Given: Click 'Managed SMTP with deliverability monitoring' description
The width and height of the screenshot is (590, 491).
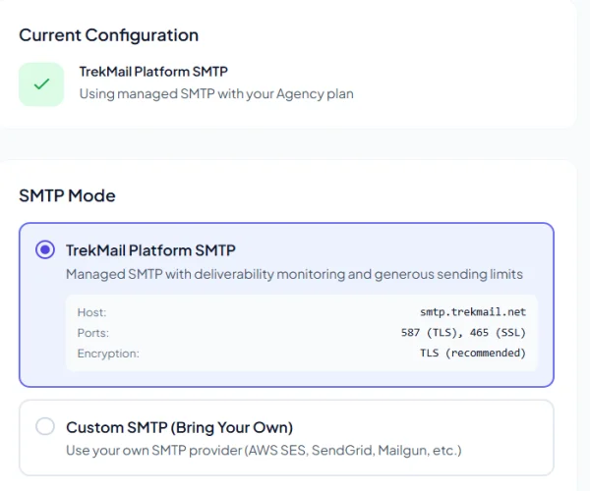Looking at the screenshot, I should 294,274.
